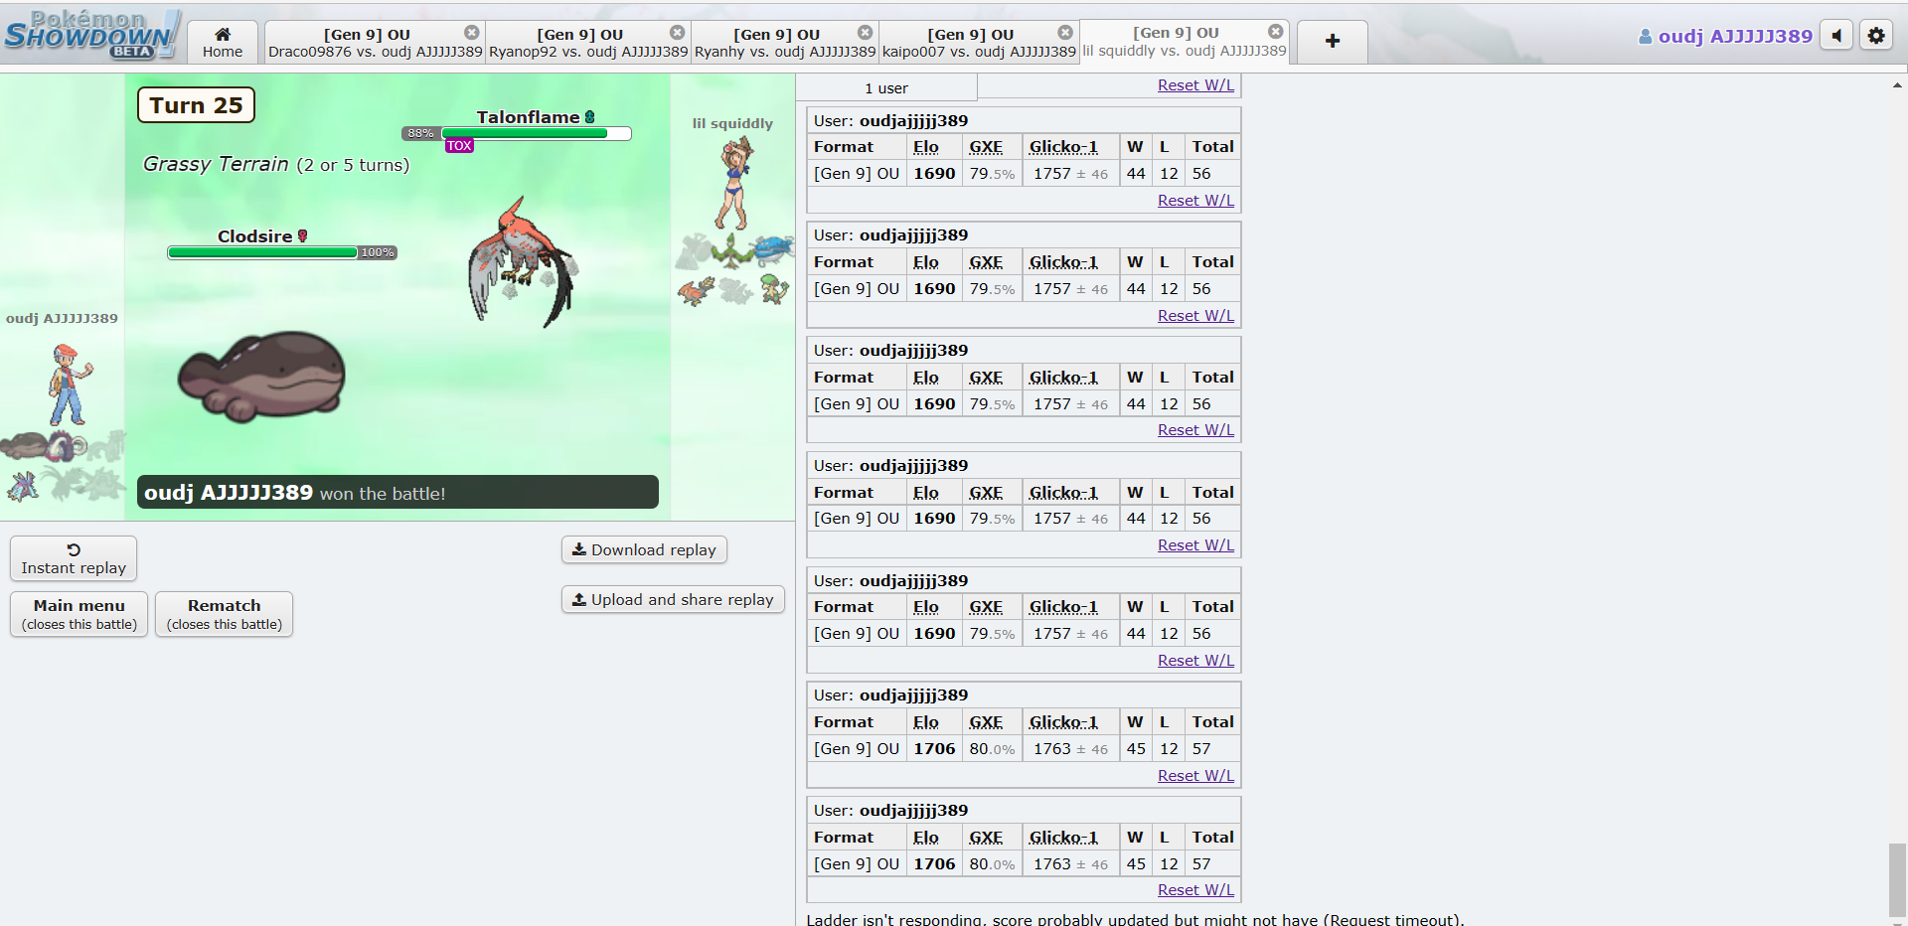This screenshot has width=1908, height=926.
Task: Click the Pokémon Showdown logo
Action: [x=91, y=35]
